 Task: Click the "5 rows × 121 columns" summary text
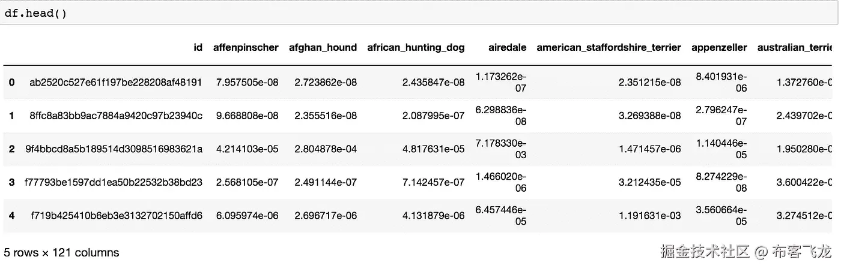(x=61, y=253)
